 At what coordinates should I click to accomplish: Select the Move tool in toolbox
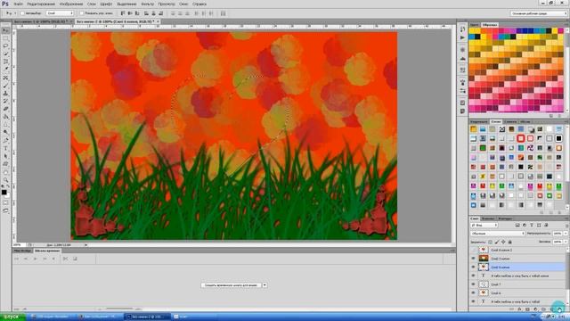coord(5,30)
